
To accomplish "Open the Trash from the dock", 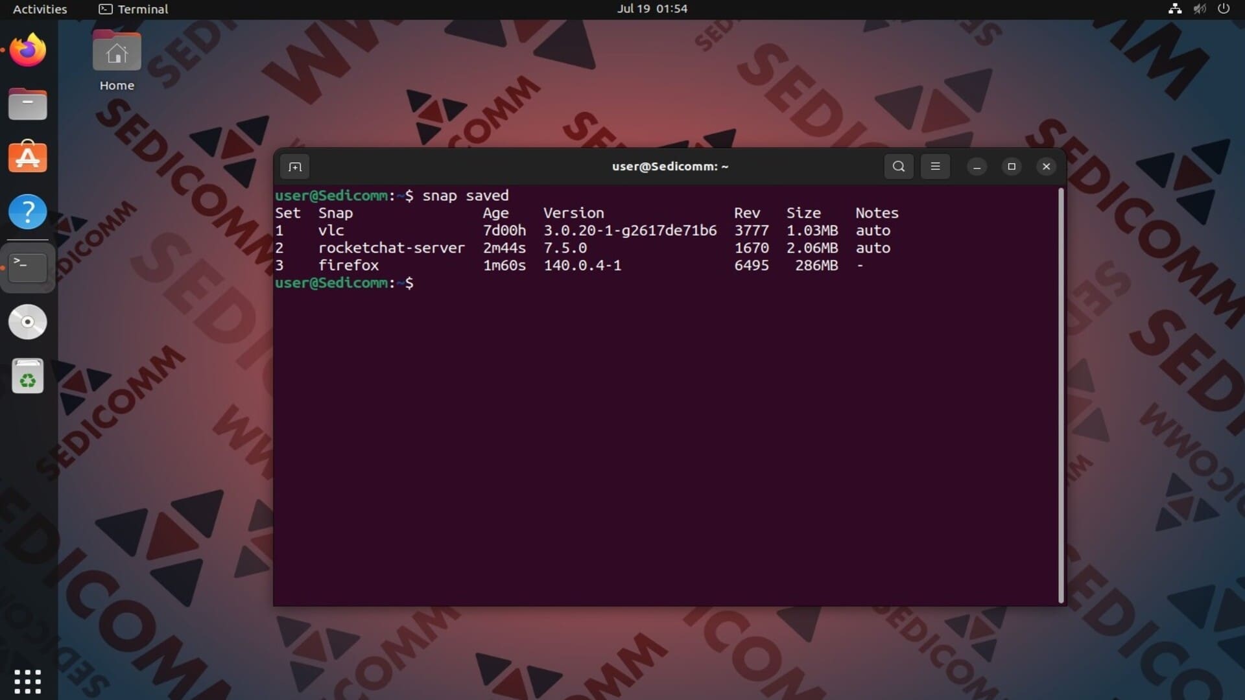I will click(x=28, y=376).
